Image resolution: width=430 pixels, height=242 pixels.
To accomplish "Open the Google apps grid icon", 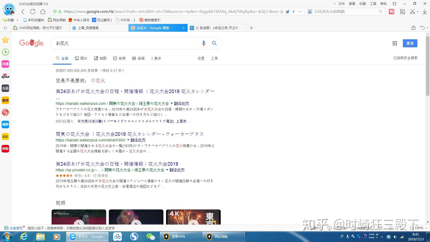I will pos(395,43).
